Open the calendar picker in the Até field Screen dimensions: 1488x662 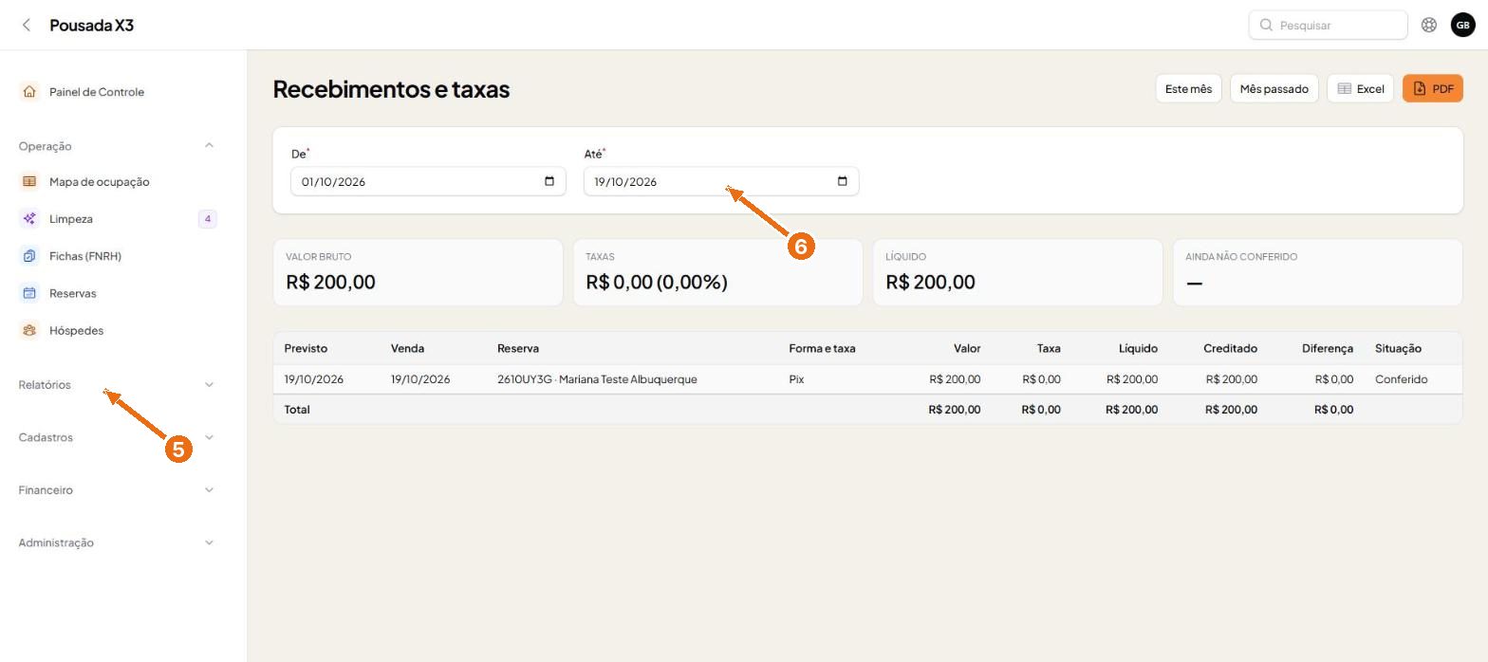click(x=842, y=181)
